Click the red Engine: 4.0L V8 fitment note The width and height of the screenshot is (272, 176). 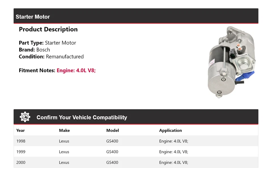tap(76, 70)
